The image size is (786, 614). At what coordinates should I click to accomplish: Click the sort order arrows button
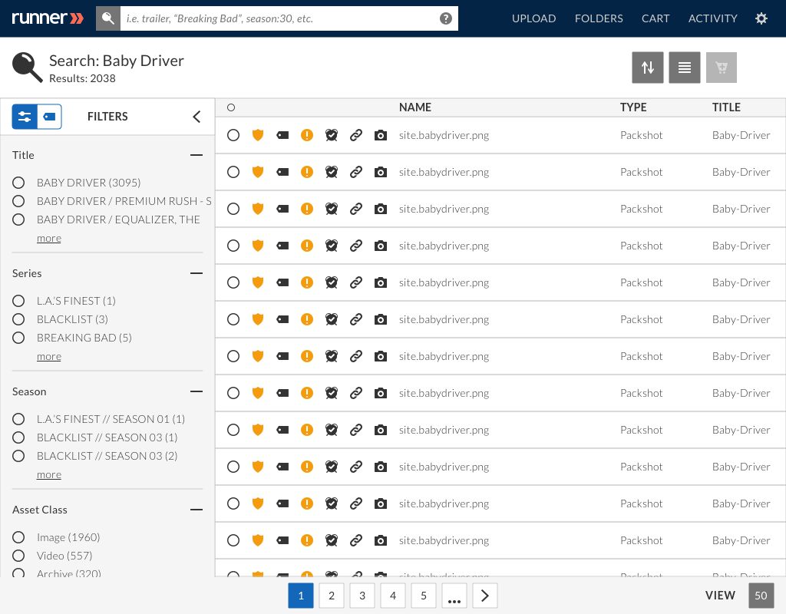pos(648,68)
